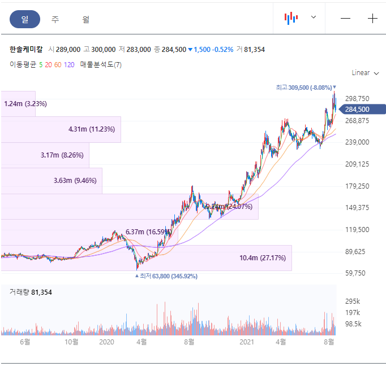The image size is (386, 367).
Task: Click the 최저 63,800 low marker
Action: tap(166, 276)
